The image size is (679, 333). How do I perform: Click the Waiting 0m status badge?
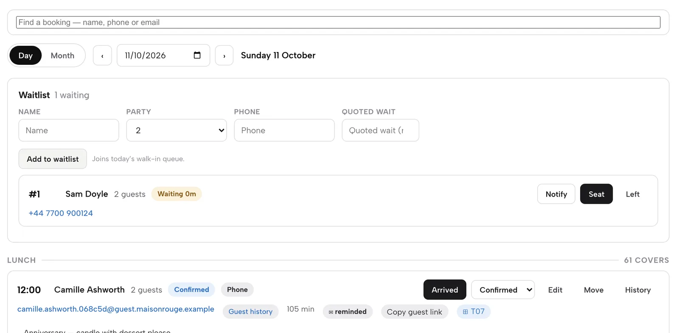177,194
